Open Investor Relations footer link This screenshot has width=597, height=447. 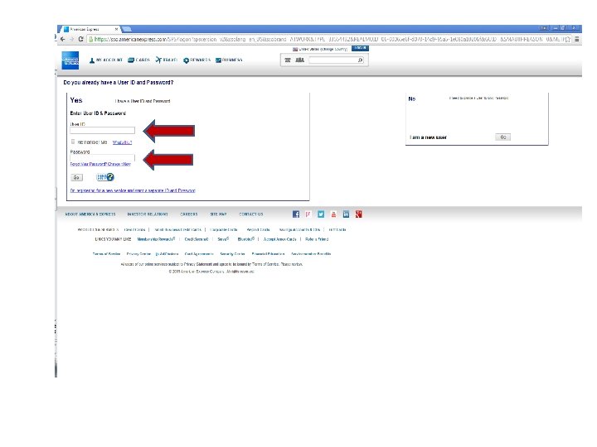click(x=148, y=214)
